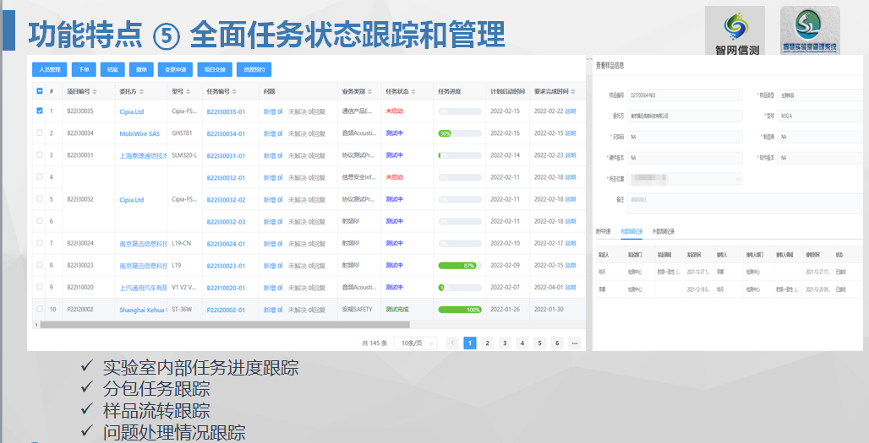Click the 100% task progress bar

pos(460,310)
